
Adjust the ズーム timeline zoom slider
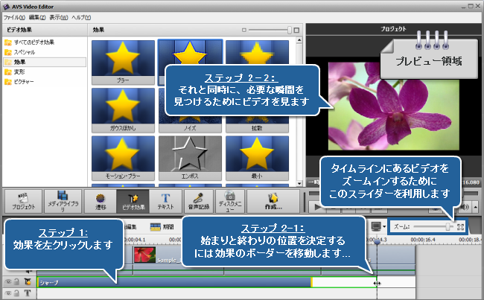click(448, 227)
